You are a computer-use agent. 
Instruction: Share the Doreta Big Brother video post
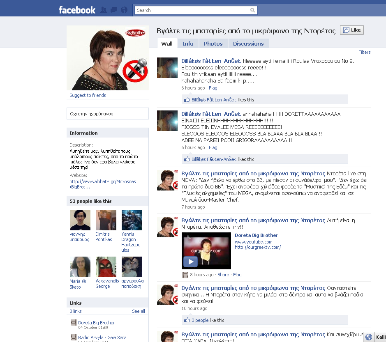[x=223, y=275]
